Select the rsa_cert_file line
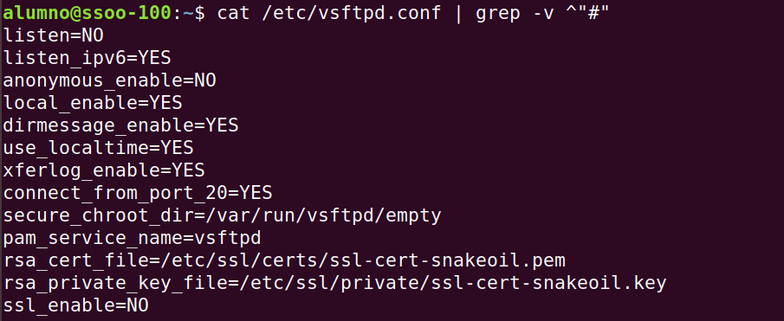 pyautogui.click(x=284, y=260)
